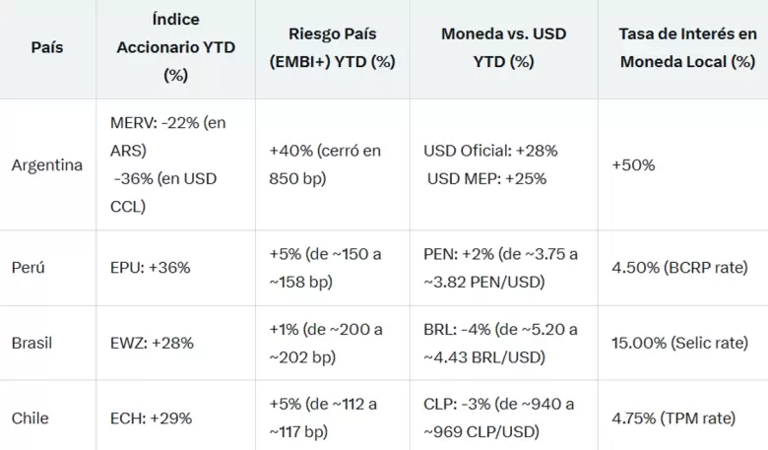Viewport: 768px width, 450px height.
Task: Select the Índice Accionario YTD header
Action: (x=176, y=47)
